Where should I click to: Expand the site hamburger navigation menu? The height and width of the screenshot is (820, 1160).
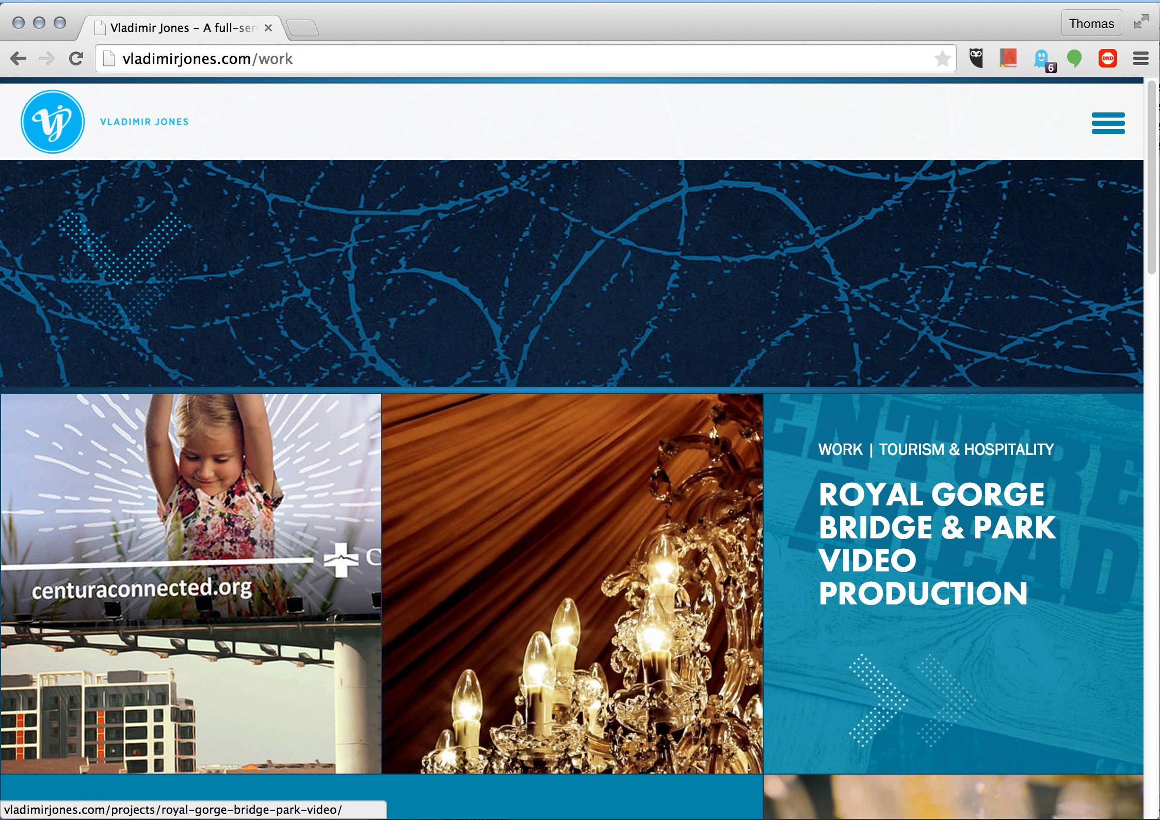(x=1108, y=123)
